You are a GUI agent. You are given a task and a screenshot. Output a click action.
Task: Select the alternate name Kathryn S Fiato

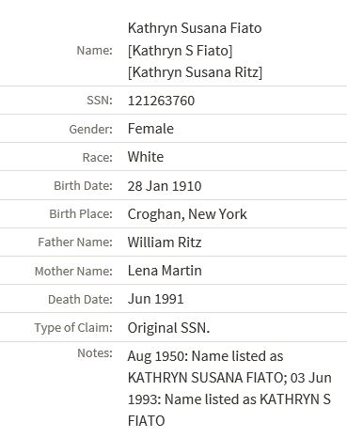180,51
